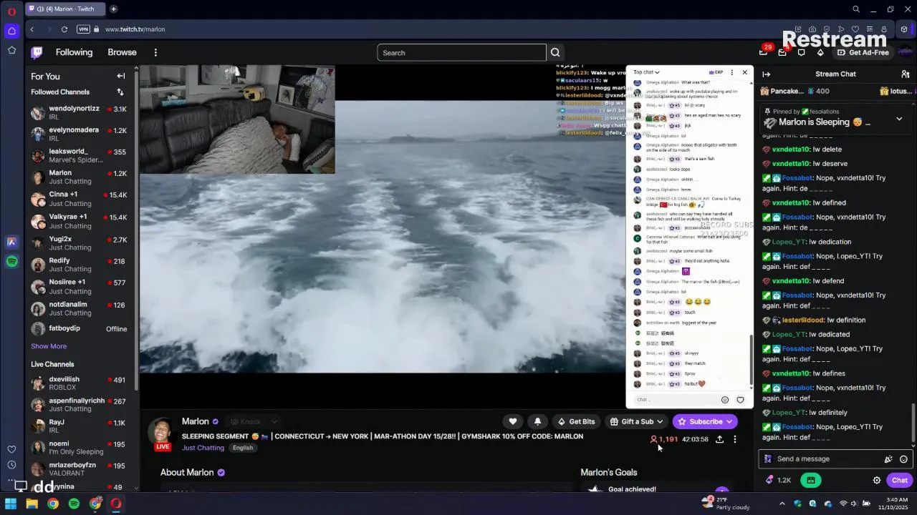The image size is (917, 515).
Task: Mute the Marlon tab audio icon
Action: (x=40, y=9)
